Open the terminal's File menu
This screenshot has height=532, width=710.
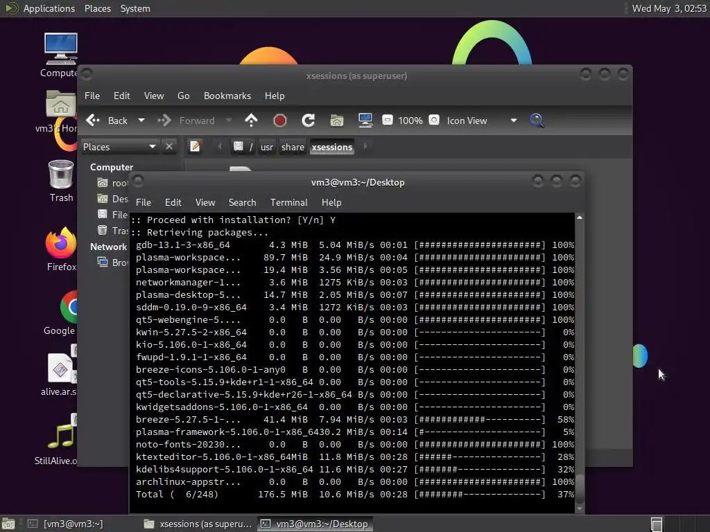point(144,203)
